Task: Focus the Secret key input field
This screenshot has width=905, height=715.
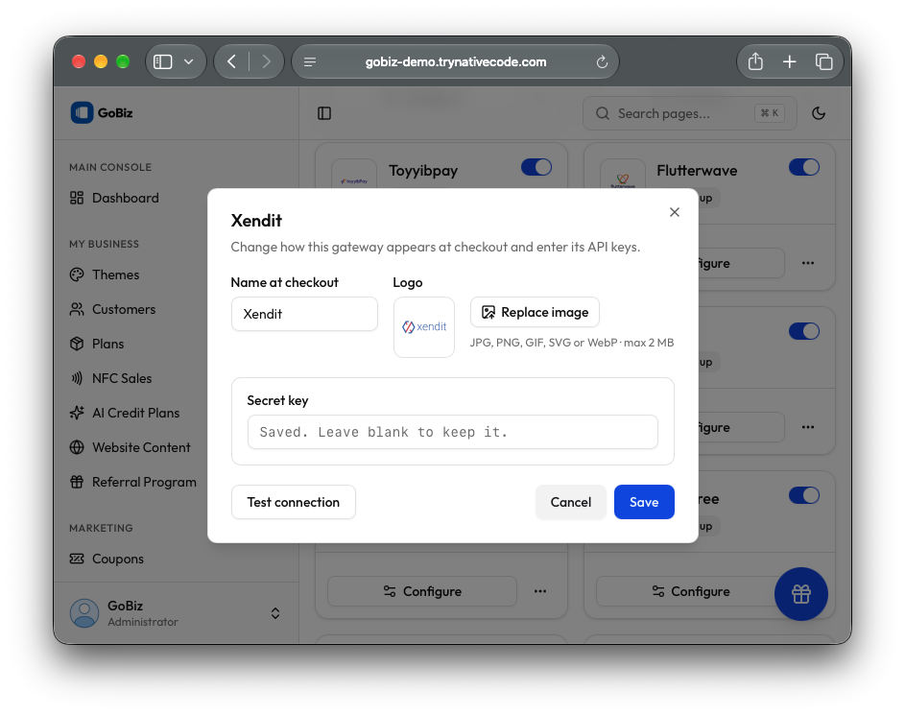Action: (x=453, y=432)
